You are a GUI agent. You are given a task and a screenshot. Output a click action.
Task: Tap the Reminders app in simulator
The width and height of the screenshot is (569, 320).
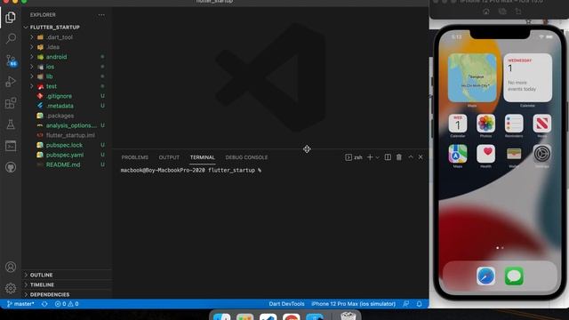click(x=514, y=124)
